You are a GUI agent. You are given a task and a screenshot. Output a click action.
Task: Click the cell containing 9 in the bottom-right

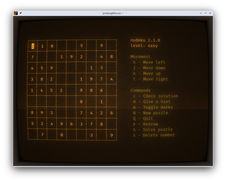[x=112, y=135]
